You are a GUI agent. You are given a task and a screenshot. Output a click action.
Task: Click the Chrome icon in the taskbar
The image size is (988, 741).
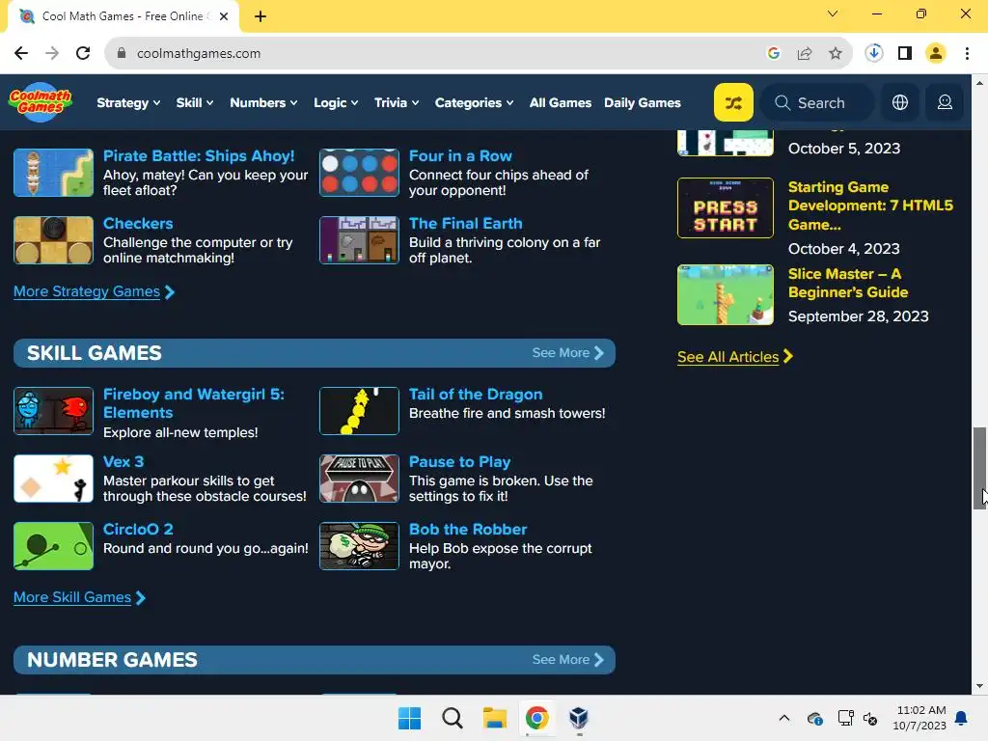pyautogui.click(x=536, y=718)
